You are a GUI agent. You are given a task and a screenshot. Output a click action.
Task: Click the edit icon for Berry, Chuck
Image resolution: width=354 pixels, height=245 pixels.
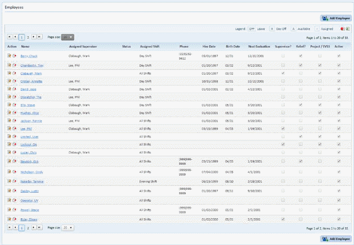(x=9, y=56)
